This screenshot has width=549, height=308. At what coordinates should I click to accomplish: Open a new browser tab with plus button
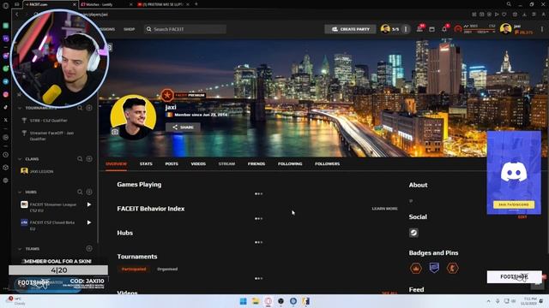pos(196,4)
